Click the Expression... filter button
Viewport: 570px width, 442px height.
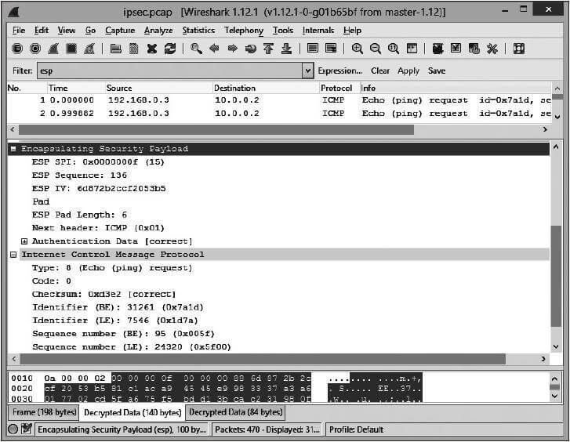point(340,71)
